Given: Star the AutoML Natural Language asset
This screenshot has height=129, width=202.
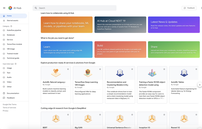Looking at the screenshot, I should [x=68, y=69].
